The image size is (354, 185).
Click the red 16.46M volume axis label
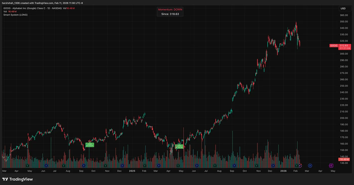point(344,159)
